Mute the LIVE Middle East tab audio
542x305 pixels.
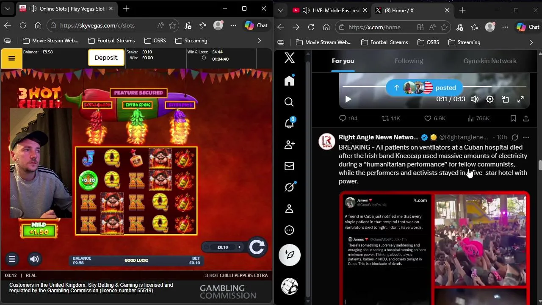pos(306,10)
